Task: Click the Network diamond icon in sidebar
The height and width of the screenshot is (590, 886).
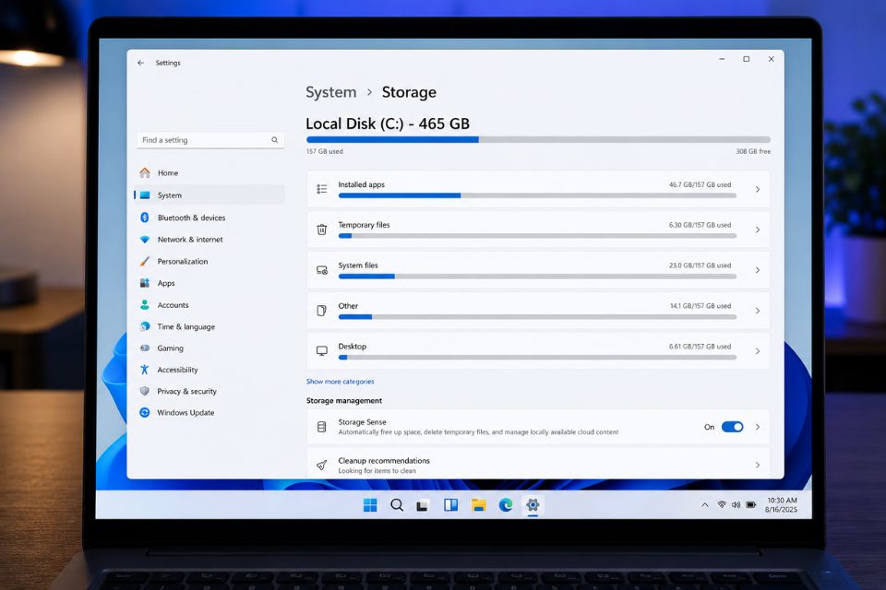Action: pyautogui.click(x=145, y=240)
